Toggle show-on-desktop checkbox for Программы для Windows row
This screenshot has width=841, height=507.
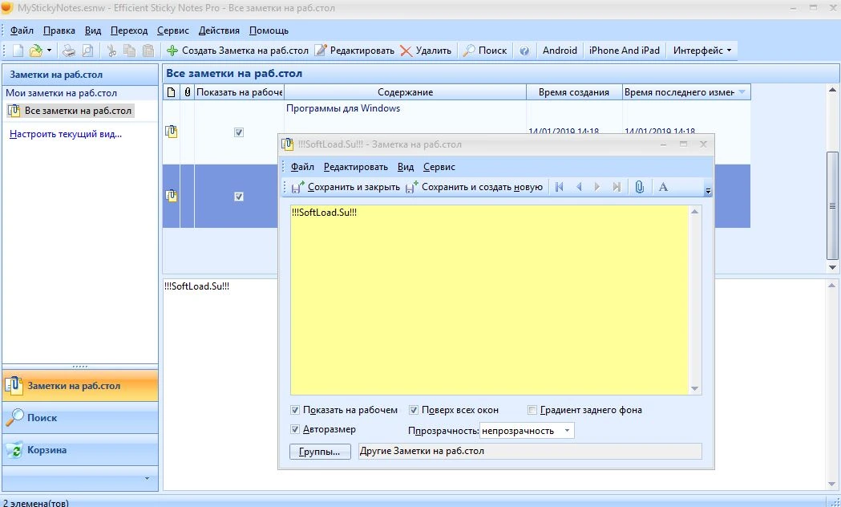pos(239,132)
